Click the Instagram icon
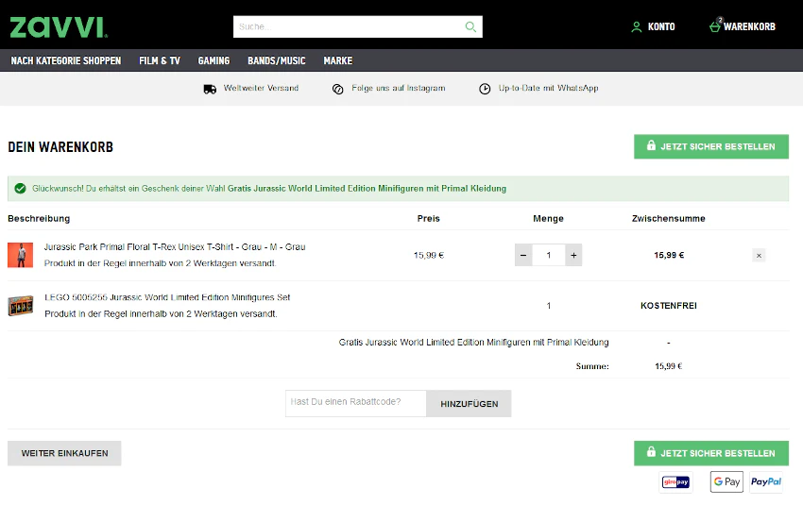This screenshot has width=803, height=505. pos(337,89)
